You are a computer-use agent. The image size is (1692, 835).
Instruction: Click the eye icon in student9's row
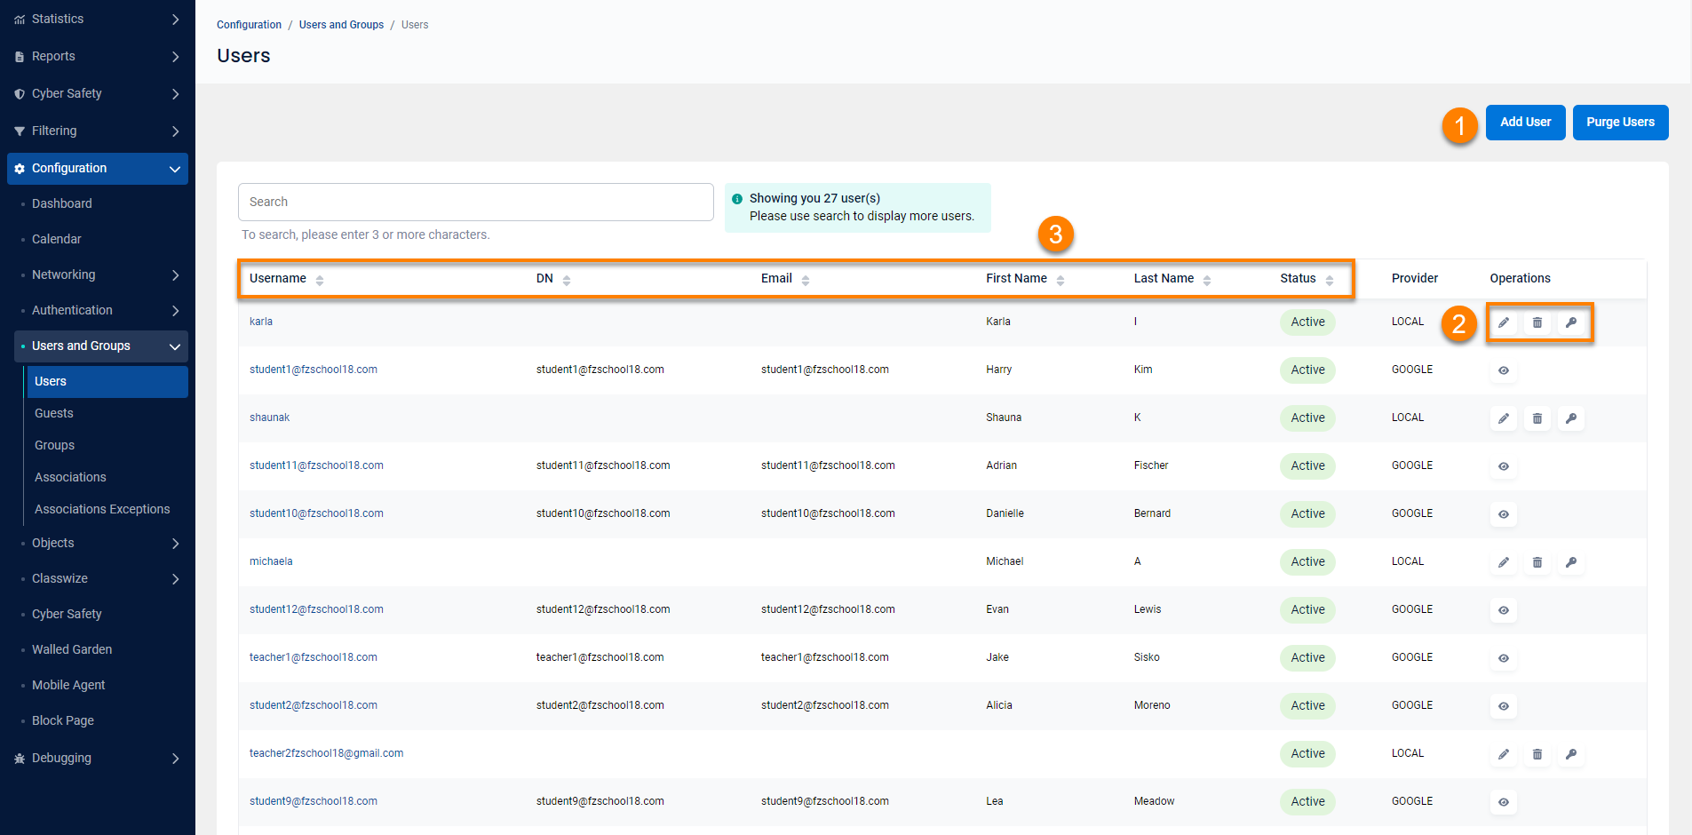point(1503,802)
